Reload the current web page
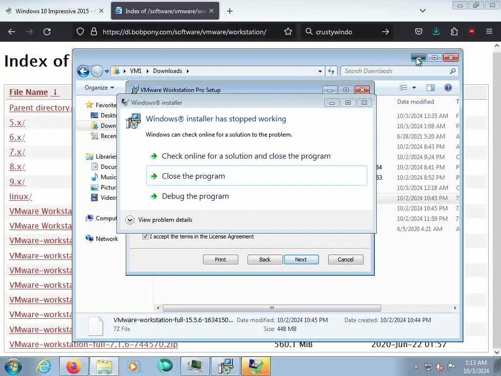The width and height of the screenshot is (501, 376). click(x=47, y=32)
